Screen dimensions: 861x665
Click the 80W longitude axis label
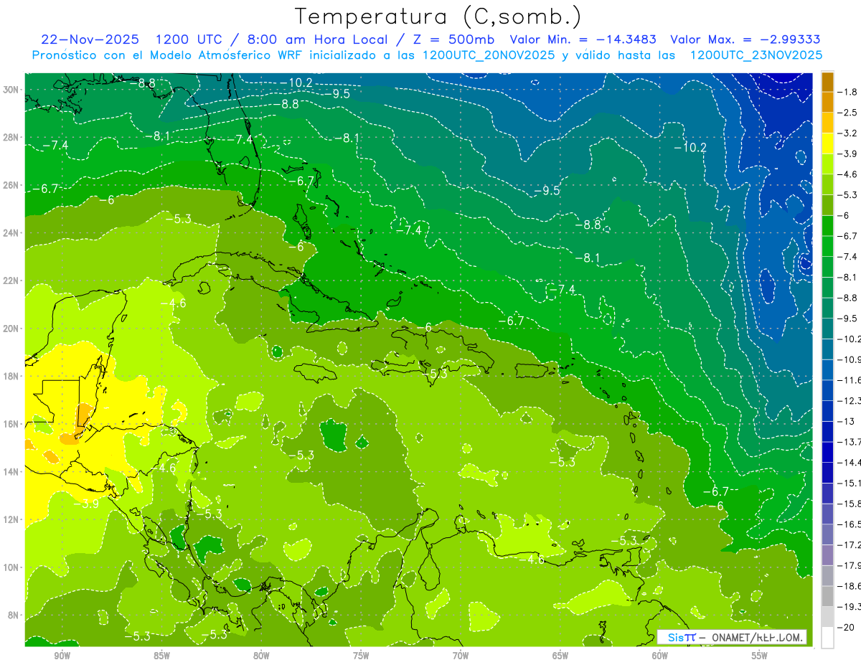coord(261,656)
